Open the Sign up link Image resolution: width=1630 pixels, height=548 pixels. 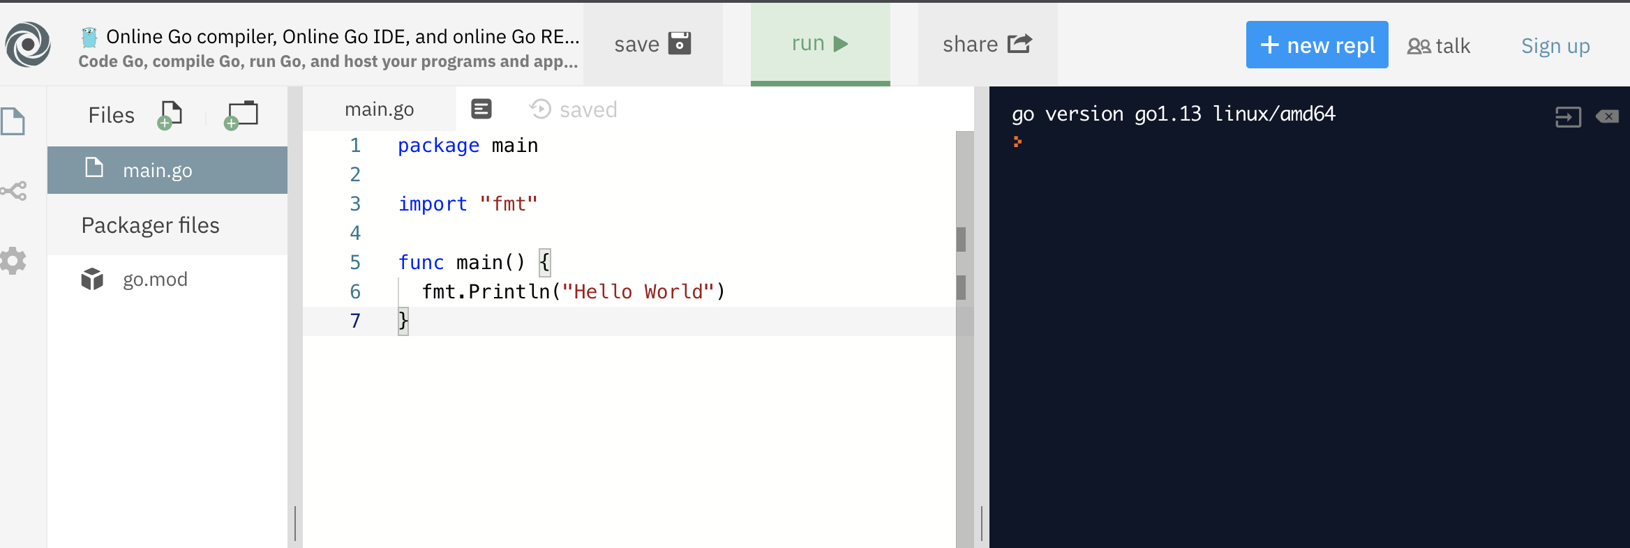click(1555, 46)
